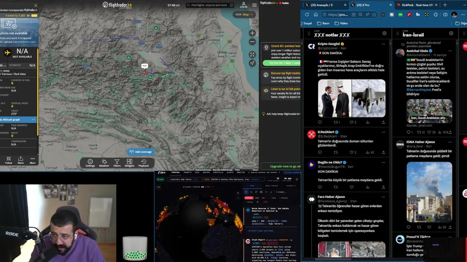Open the Flightradar24 hamburger menu
Viewport: 467px width, 262px height.
click(254, 5)
